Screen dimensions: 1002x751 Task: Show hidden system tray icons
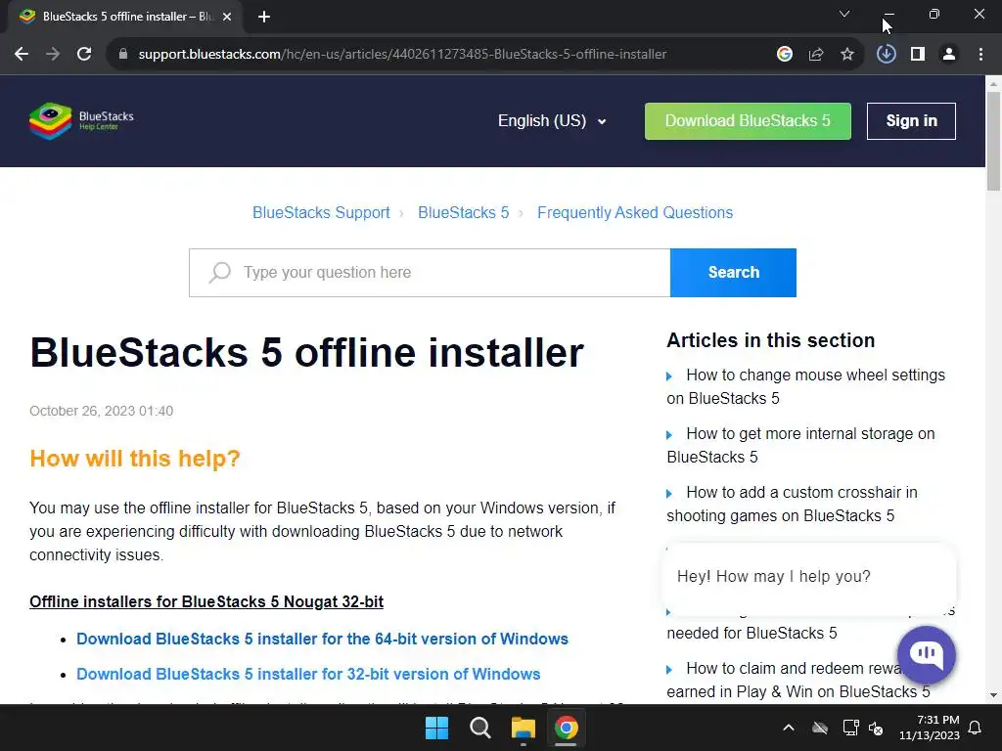[789, 728]
